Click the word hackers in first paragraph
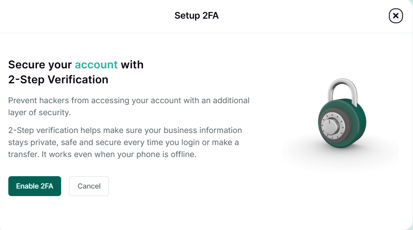The image size is (413, 230). 54,100
